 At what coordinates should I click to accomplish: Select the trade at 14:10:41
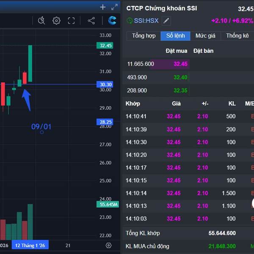tap(188, 116)
